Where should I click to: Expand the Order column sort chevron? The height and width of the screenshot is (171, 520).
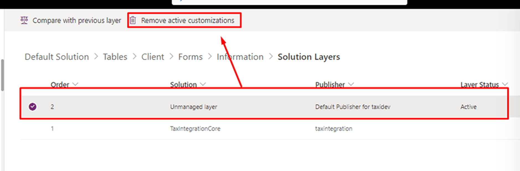75,84
